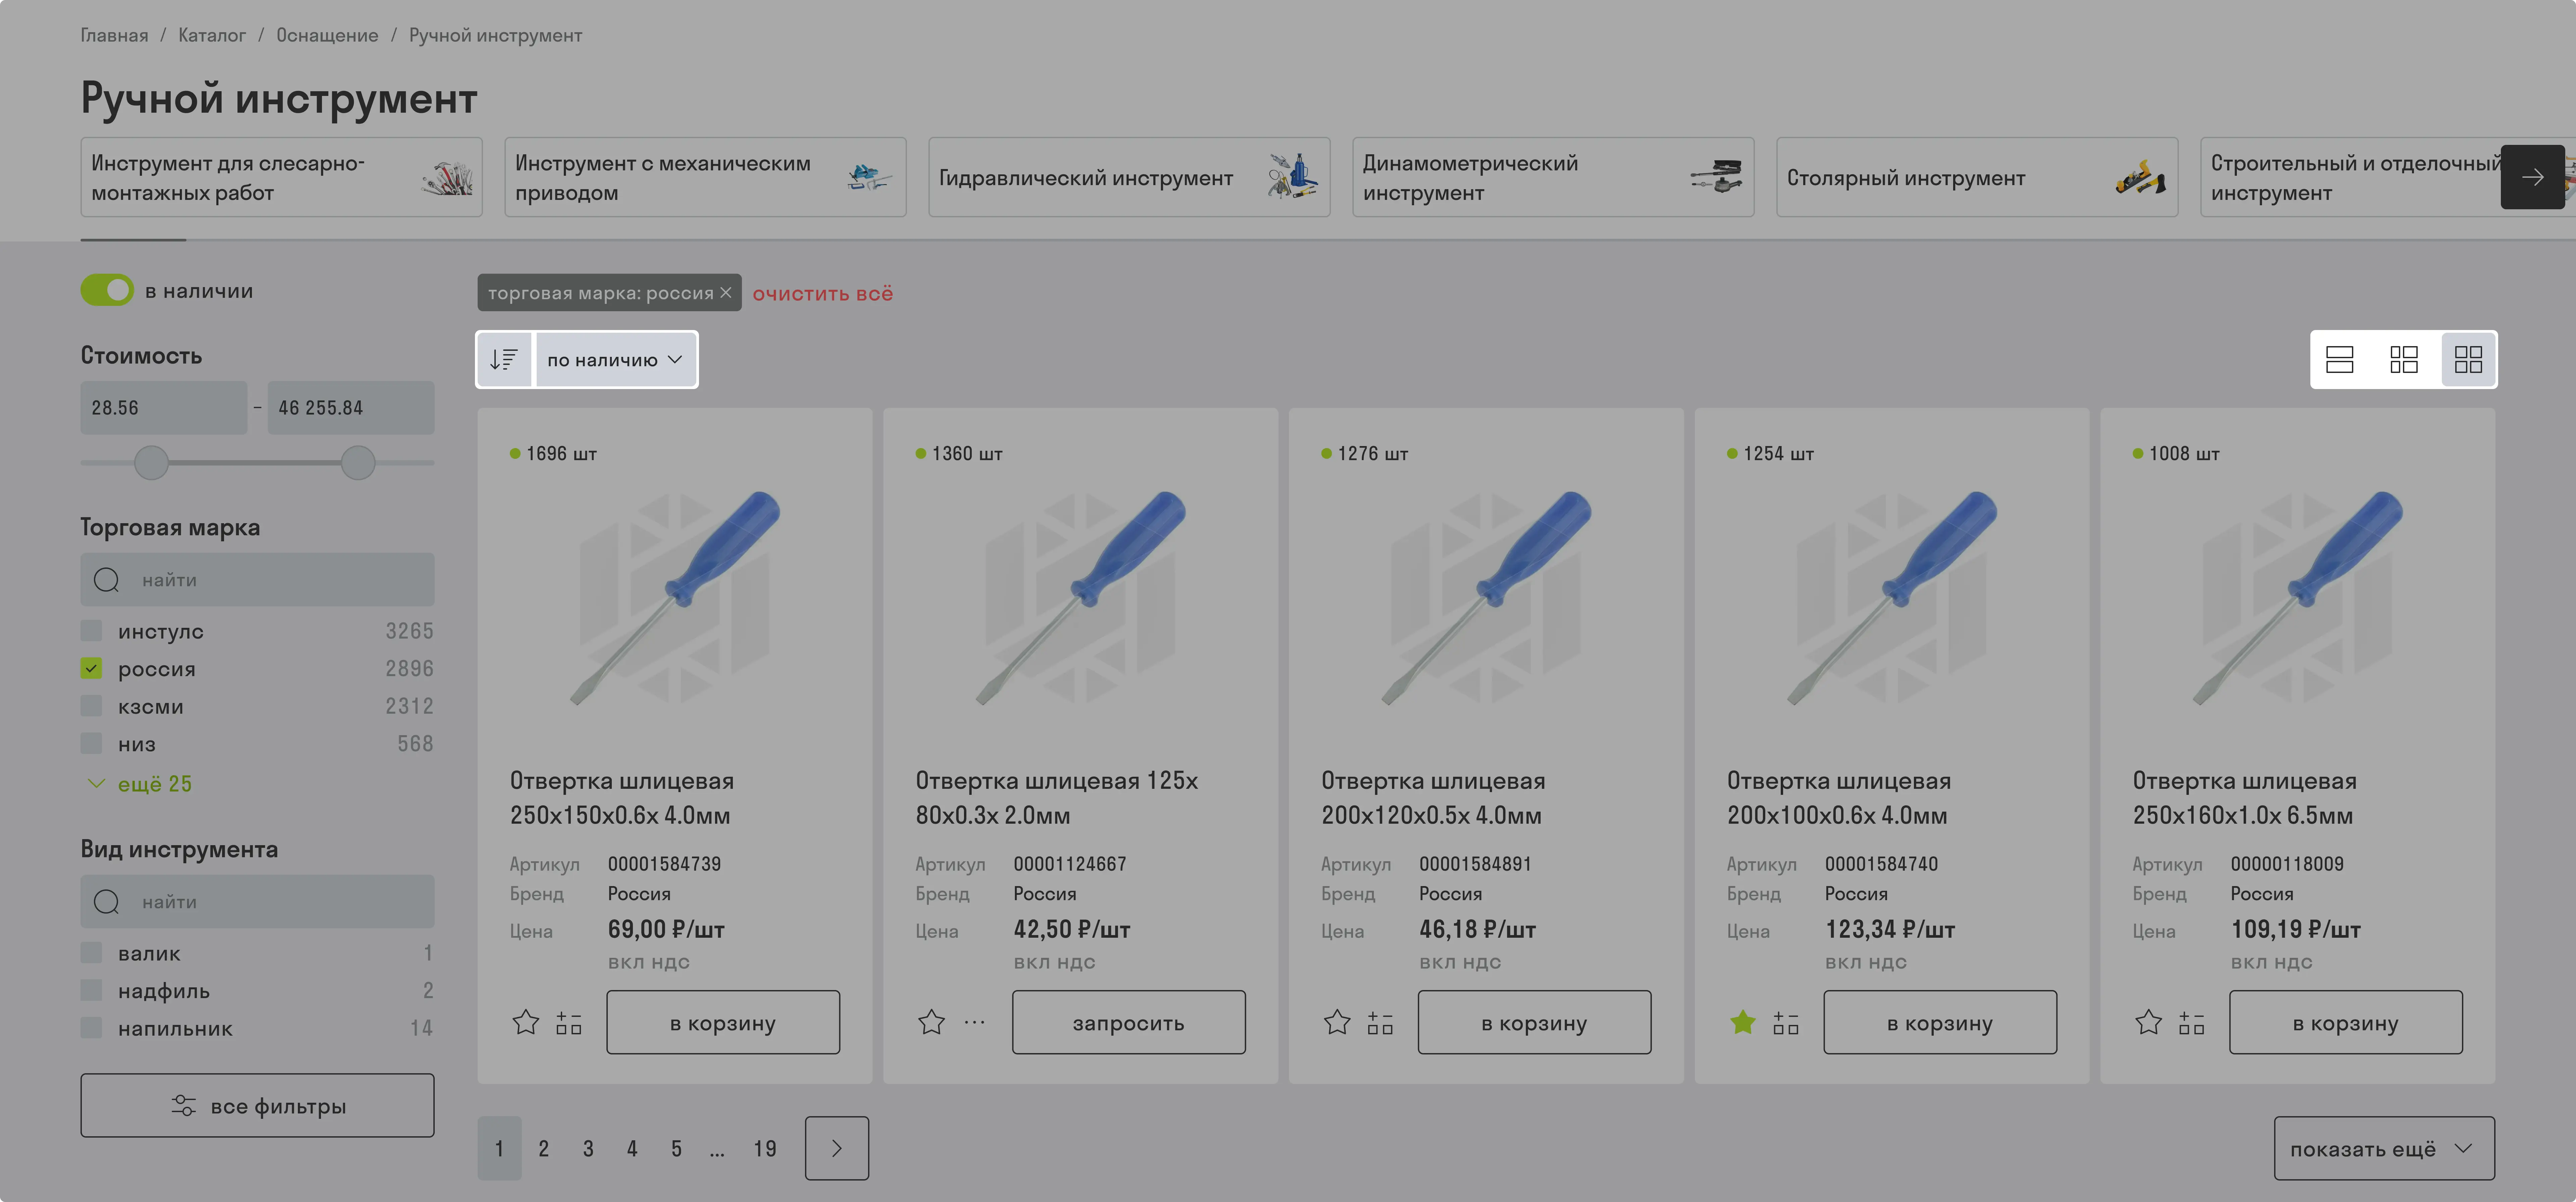The width and height of the screenshot is (2576, 1202).
Task: Remove favorite star on 200x100x0.6x screwdriver
Action: pos(1743,1022)
